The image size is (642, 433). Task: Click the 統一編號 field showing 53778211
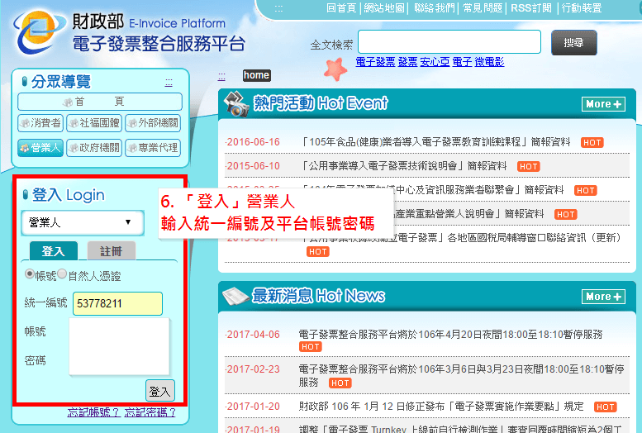point(117,303)
